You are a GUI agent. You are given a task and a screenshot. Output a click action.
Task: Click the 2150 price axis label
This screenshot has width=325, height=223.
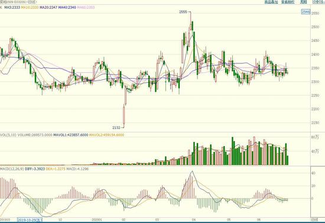315,123
